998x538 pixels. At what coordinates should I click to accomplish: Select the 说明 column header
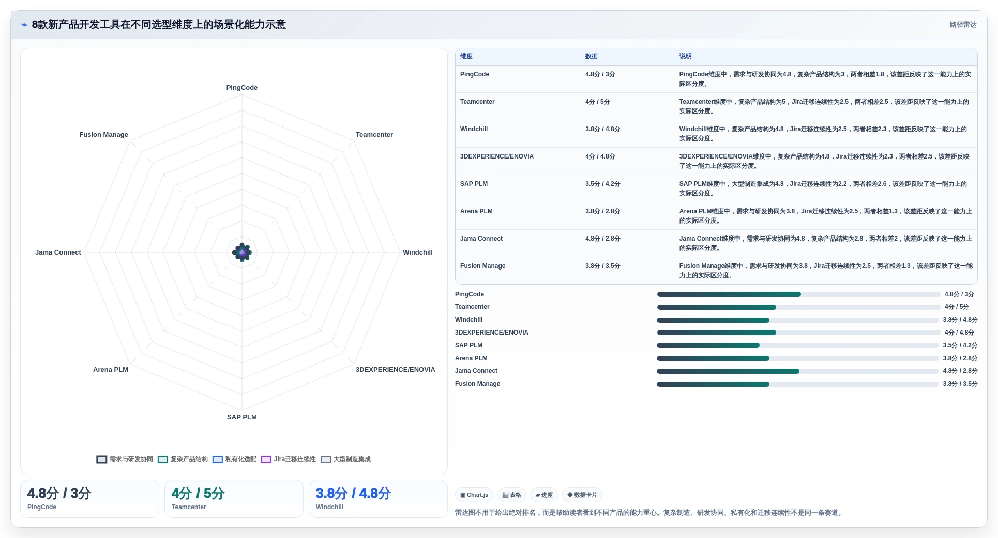tap(685, 56)
